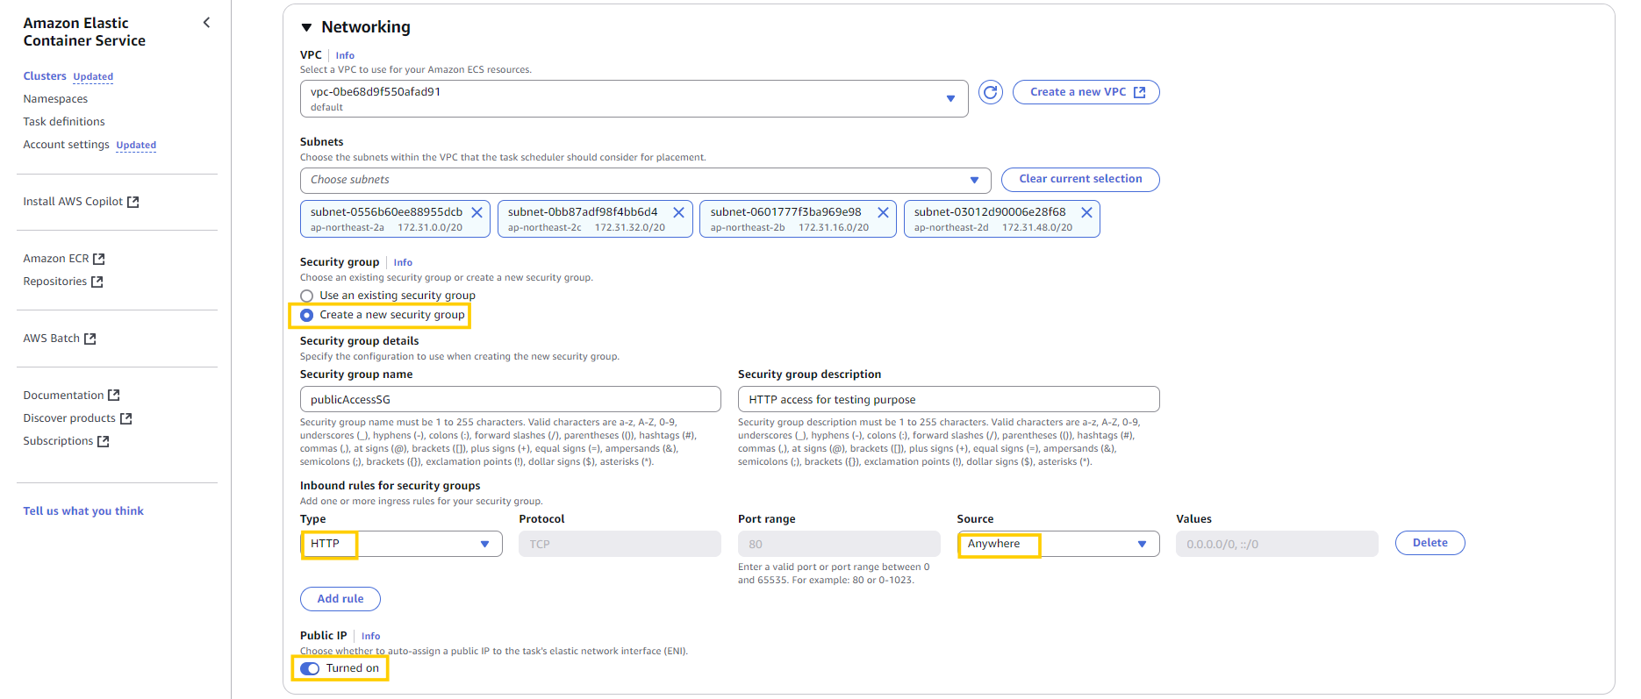Click the Updated badge next to Account settings
The height and width of the screenshot is (699, 1641).
(136, 146)
